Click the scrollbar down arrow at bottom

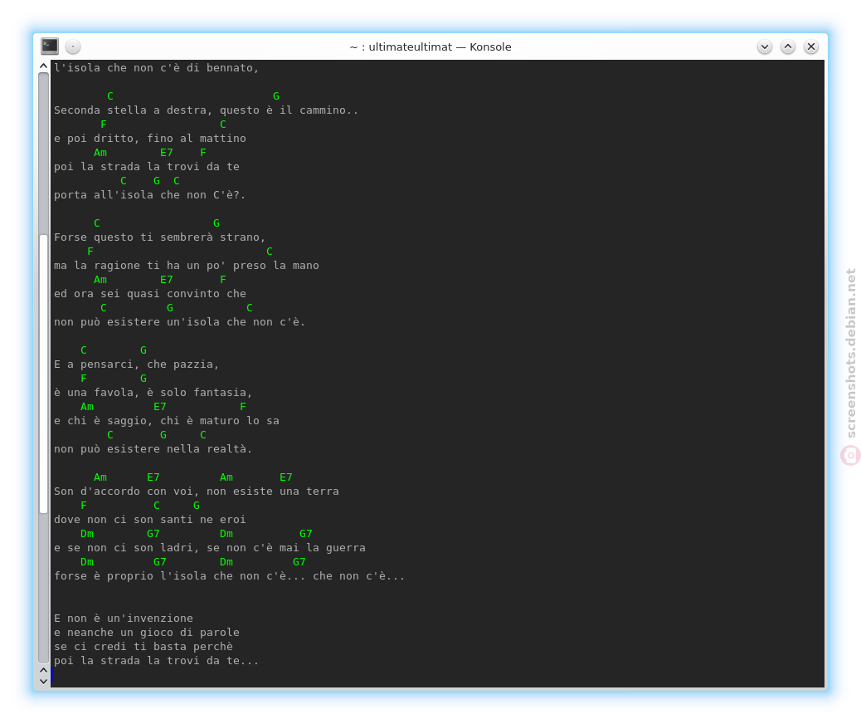(x=43, y=681)
